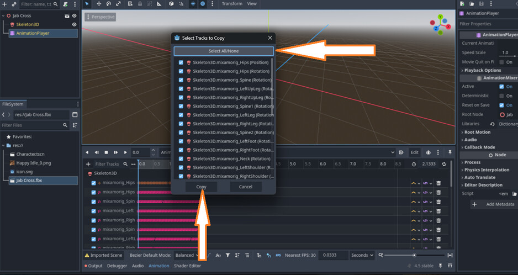The height and width of the screenshot is (275, 518).
Task: Select the Rotate tool in viewport toolbar
Action: (x=109, y=4)
